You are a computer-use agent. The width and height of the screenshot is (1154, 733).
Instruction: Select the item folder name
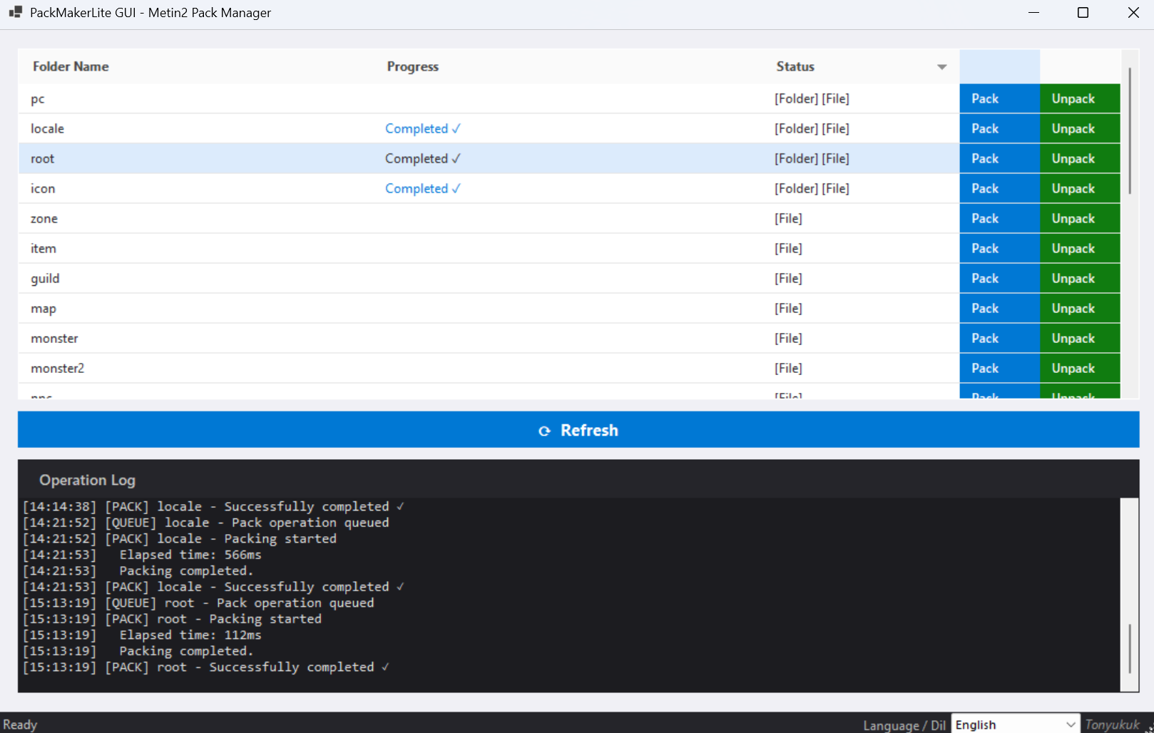[x=44, y=249]
